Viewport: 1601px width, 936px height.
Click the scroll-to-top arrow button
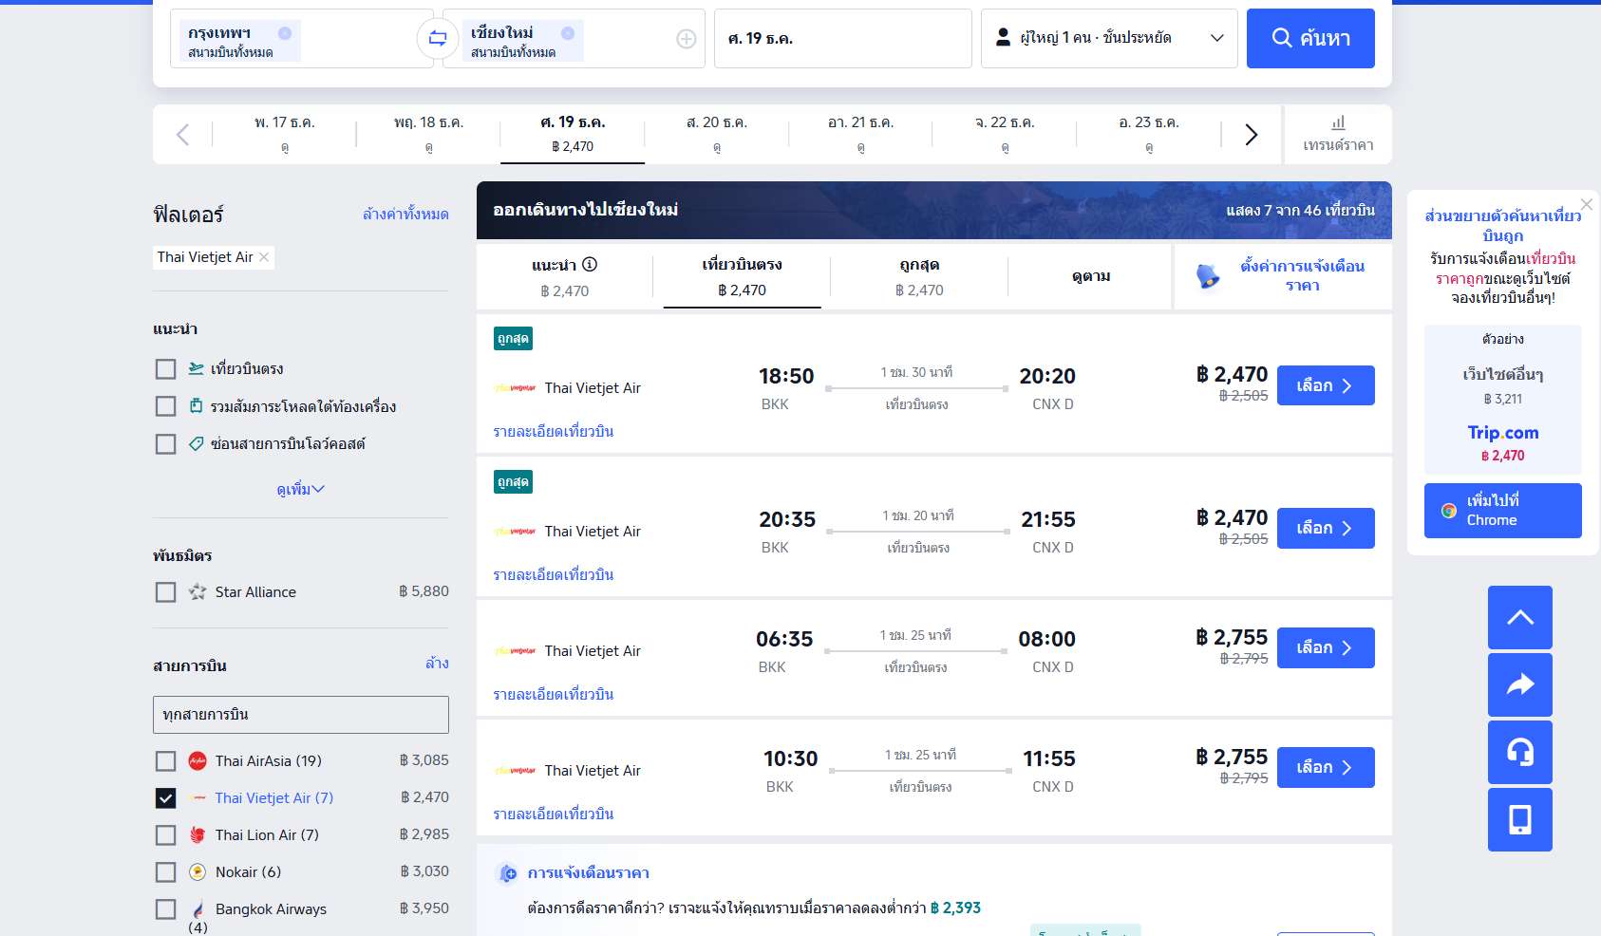click(x=1519, y=618)
